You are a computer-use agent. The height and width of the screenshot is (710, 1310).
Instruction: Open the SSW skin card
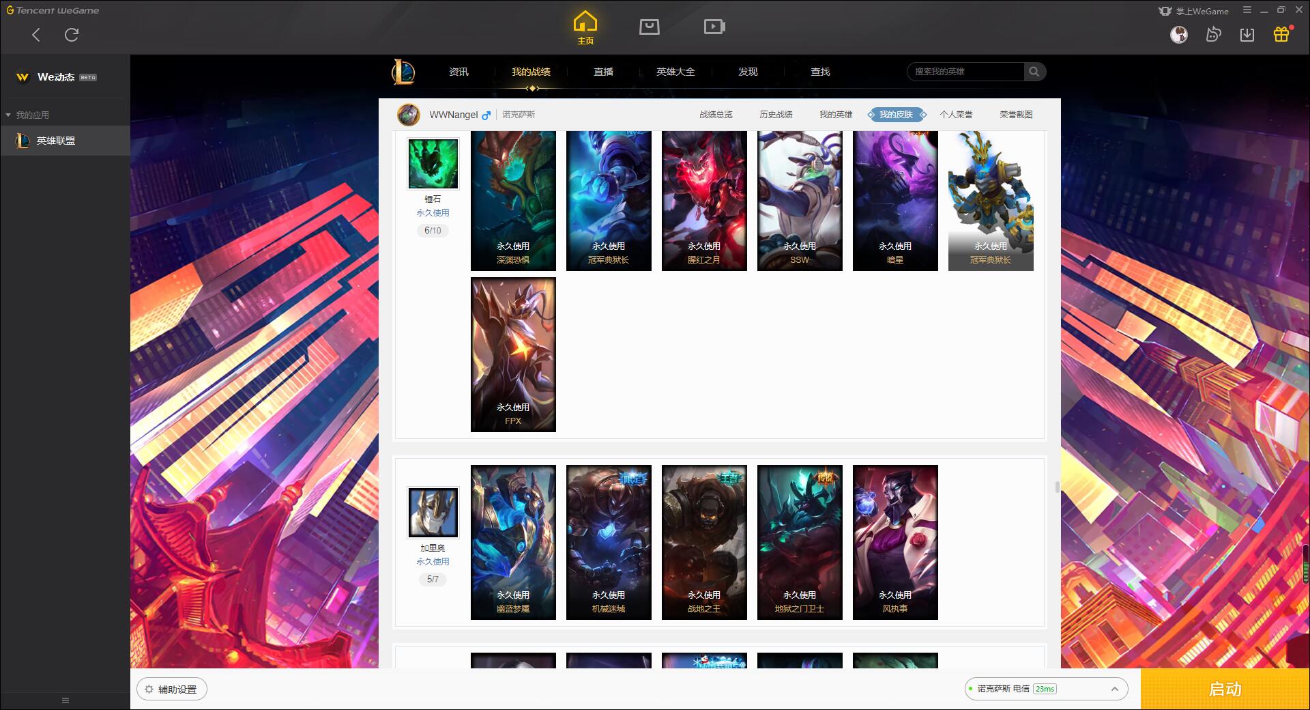(800, 201)
